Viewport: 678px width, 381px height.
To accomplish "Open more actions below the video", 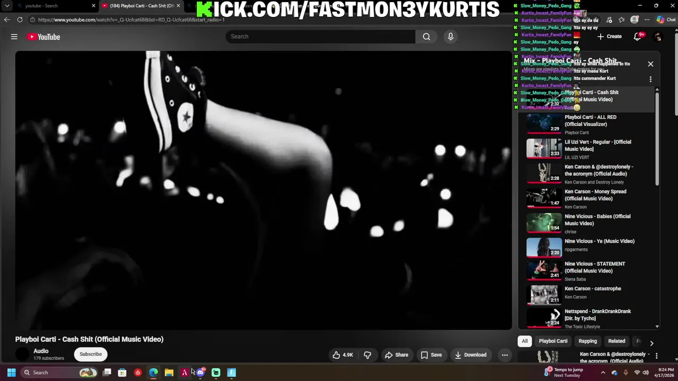I will [x=505, y=355].
